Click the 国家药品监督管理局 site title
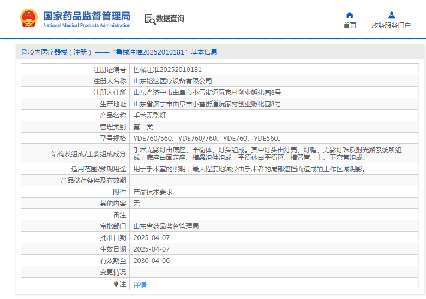 click(x=87, y=16)
